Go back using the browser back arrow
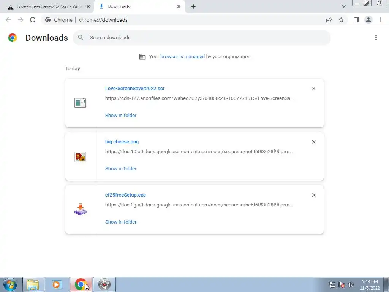The image size is (389, 292). 8,20
